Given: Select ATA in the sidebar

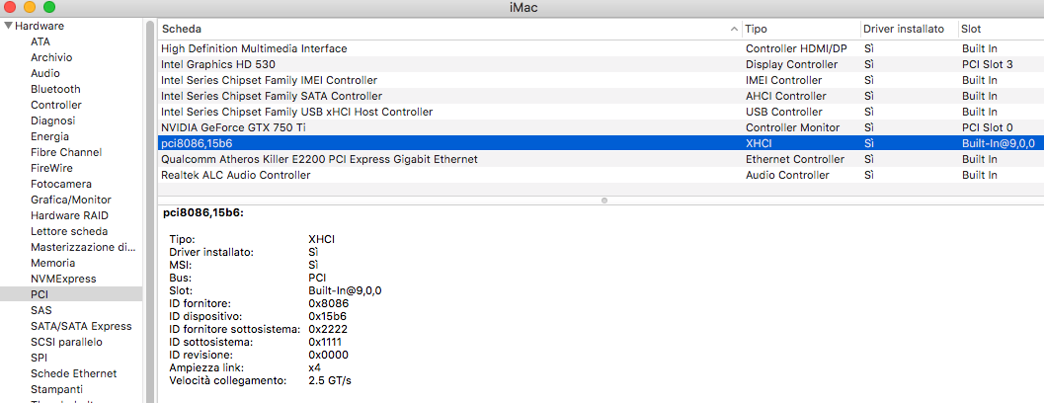Looking at the screenshot, I should [40, 41].
